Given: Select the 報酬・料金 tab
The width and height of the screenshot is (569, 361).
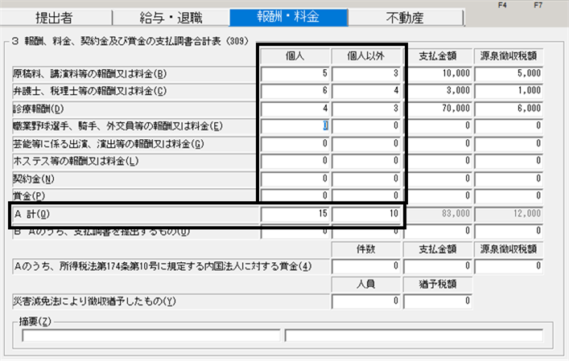Looking at the screenshot, I should tap(288, 17).
